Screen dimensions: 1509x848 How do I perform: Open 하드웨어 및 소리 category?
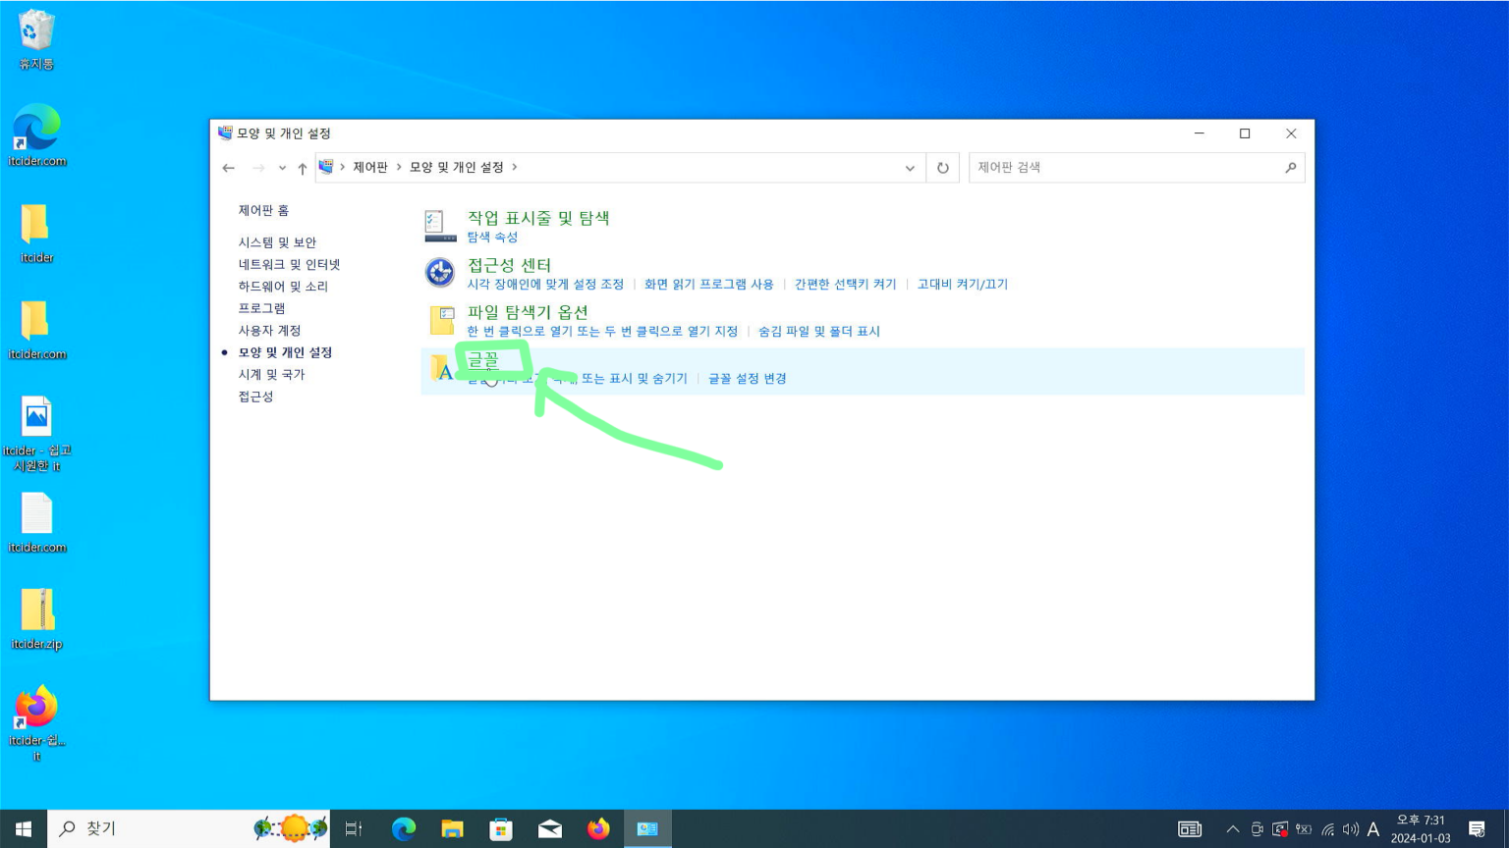pyautogui.click(x=283, y=287)
